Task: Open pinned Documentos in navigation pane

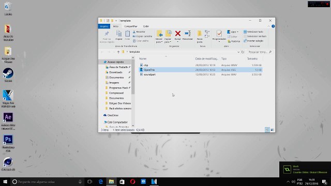Action: pos(116,78)
